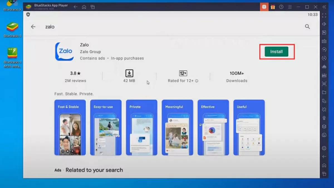The width and height of the screenshot is (334, 188).
Task: Click the volume speaker icon in sidebar
Action: pyautogui.click(x=324, y=24)
